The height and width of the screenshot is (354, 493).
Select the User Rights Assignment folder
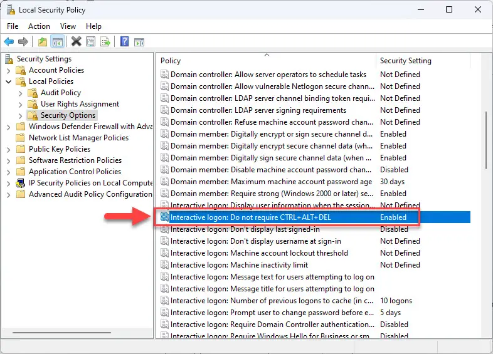point(80,104)
